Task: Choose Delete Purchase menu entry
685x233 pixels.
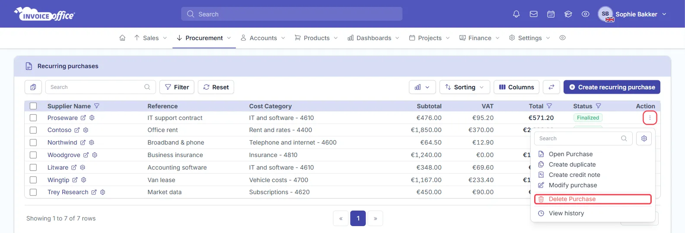Action: click(x=593, y=199)
